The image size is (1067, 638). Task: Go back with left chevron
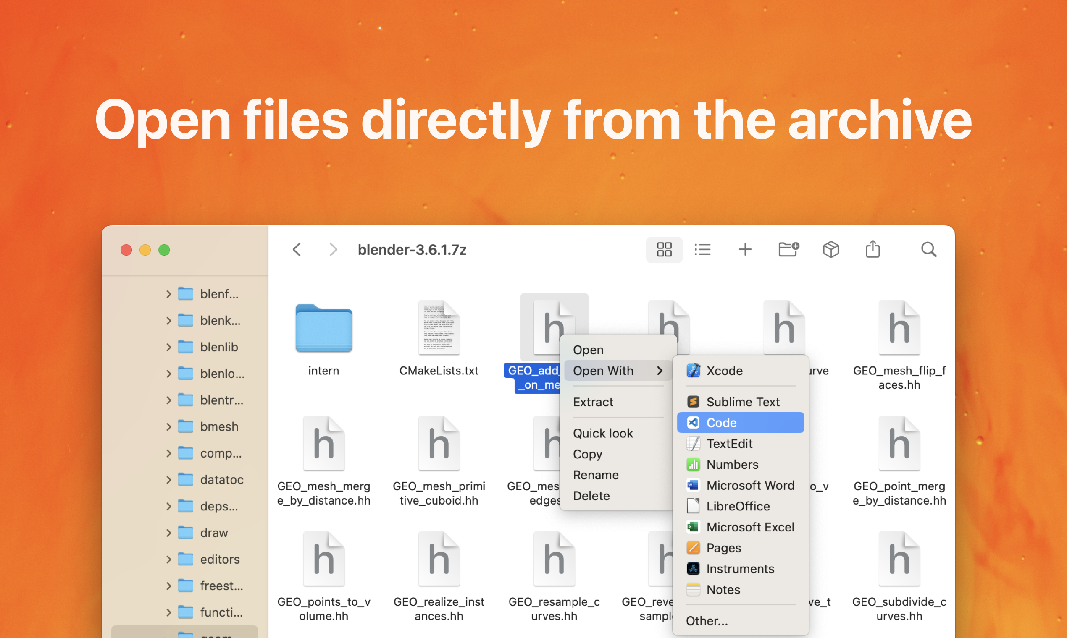(x=297, y=249)
